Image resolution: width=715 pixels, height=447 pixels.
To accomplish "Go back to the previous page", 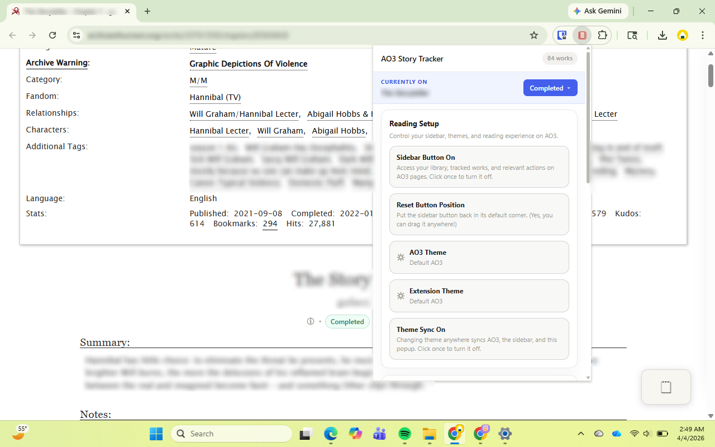I will (x=12, y=35).
